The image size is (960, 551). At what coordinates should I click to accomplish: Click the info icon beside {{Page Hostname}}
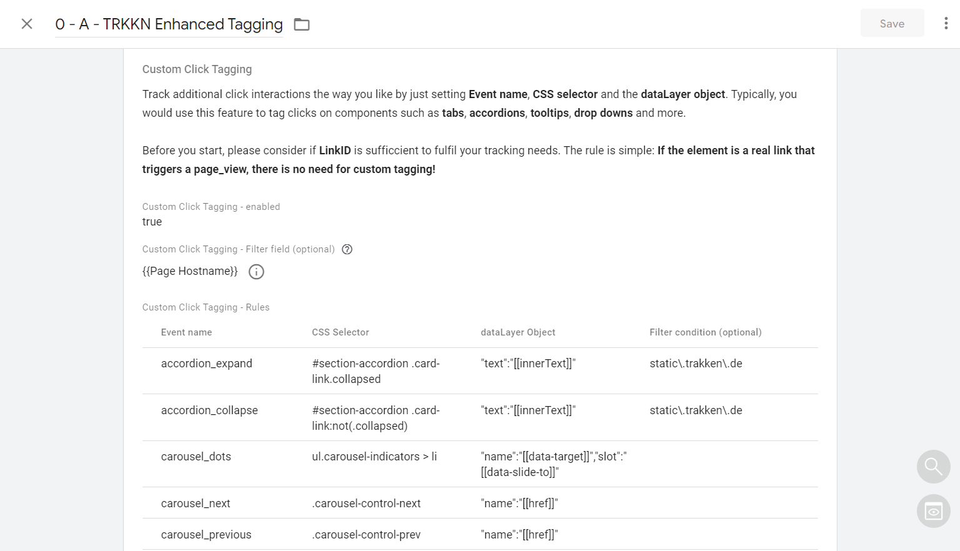tap(256, 272)
